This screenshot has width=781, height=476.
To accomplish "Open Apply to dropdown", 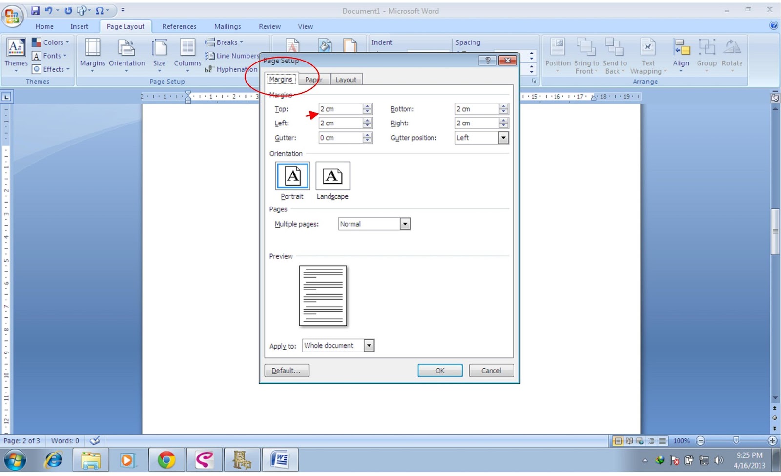I will pos(369,346).
